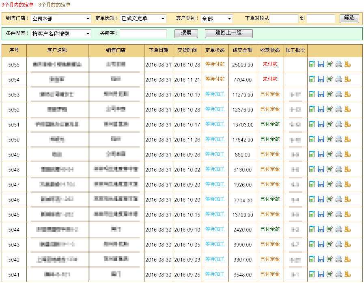Click the open-window icon in row 5044
Viewport: 364px width, 283px height.
coord(312,229)
